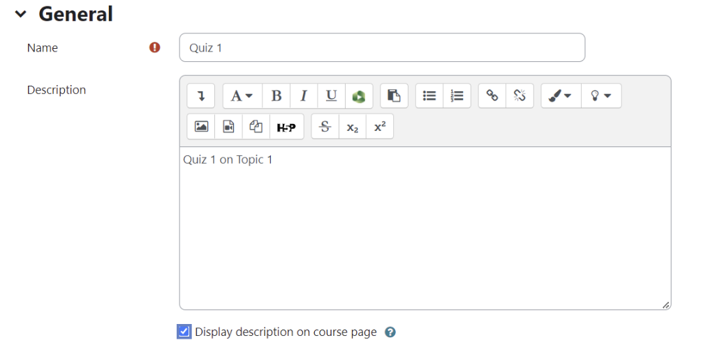Viewport: 701px width, 347px height.
Task: Open help for Display description option
Action: click(390, 332)
